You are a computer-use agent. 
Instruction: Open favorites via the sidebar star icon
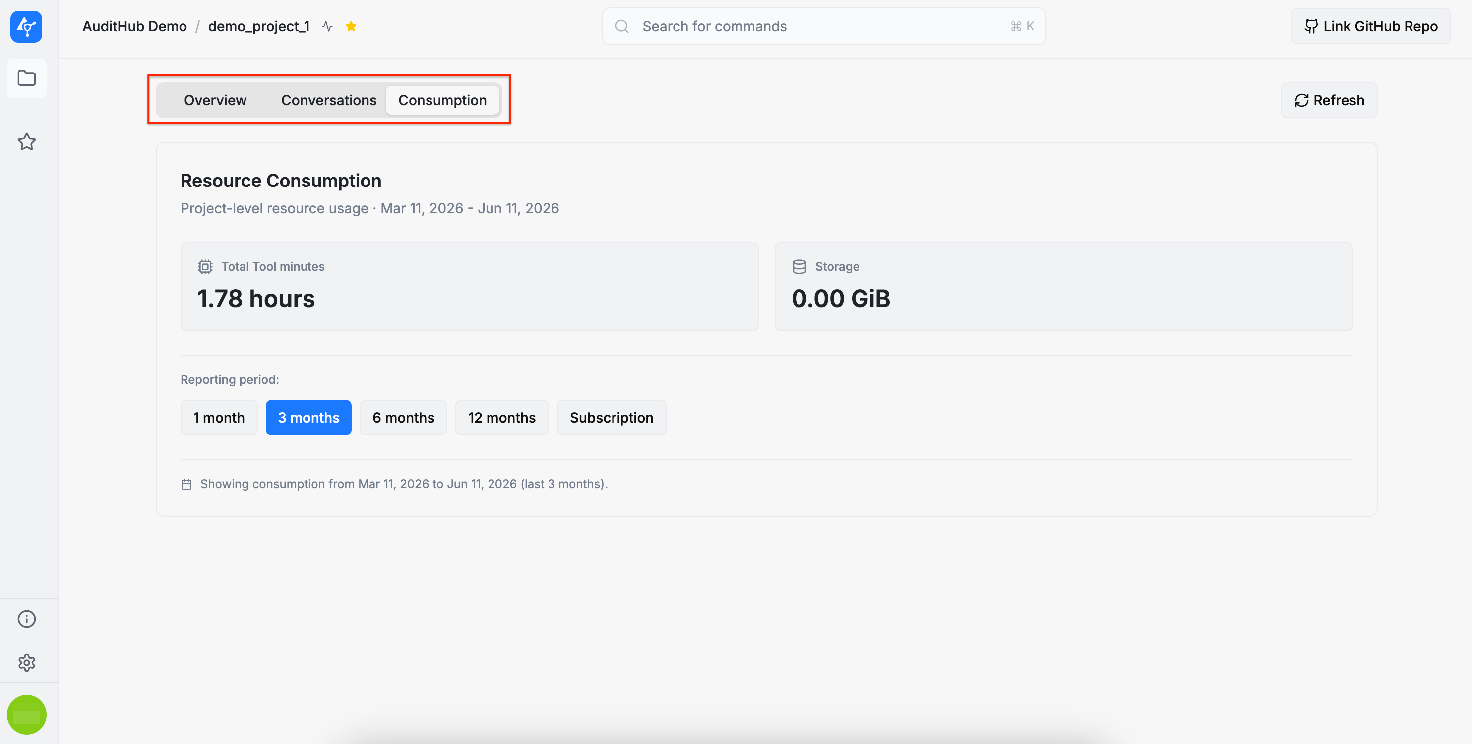coord(26,142)
